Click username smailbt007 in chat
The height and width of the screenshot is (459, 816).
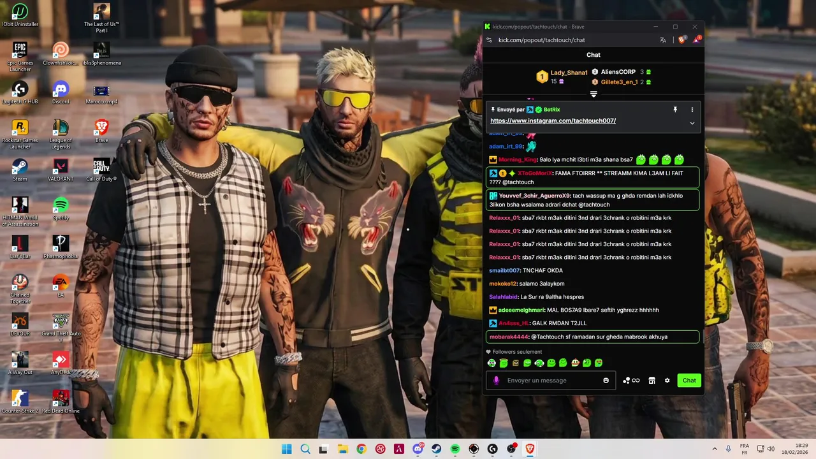pos(504,270)
